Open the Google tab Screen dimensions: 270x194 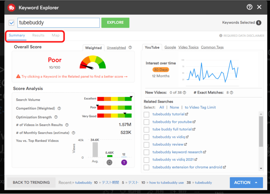pyautogui.click(x=170, y=47)
